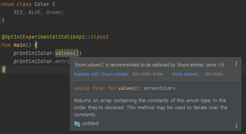Open the bottom kebab menu in documentation popup

tap(236, 126)
